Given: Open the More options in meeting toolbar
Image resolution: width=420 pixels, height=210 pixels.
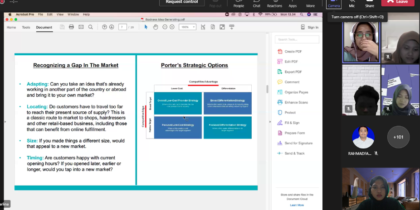Looking at the screenshot, I should click(x=310, y=4).
